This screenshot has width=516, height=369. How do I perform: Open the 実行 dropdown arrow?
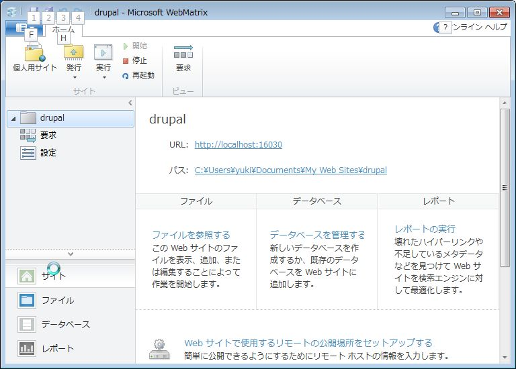(x=103, y=78)
